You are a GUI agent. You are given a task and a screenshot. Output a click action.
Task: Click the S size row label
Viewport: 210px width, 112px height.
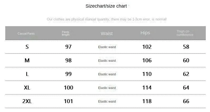[27, 47]
